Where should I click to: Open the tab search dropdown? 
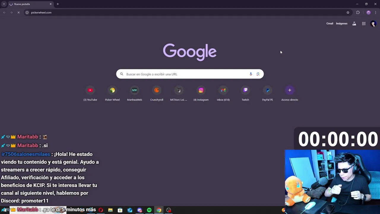click(x=4, y=4)
